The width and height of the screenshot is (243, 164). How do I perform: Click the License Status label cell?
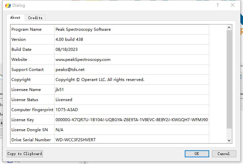click(x=32, y=100)
